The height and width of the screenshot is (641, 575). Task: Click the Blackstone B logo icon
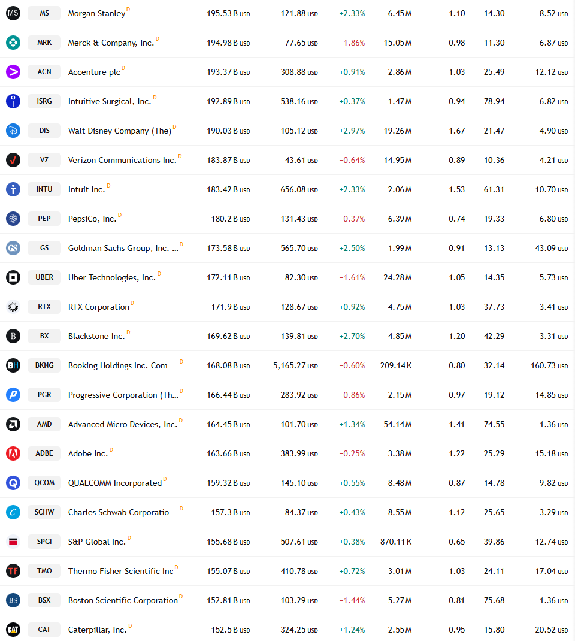pos(13,336)
